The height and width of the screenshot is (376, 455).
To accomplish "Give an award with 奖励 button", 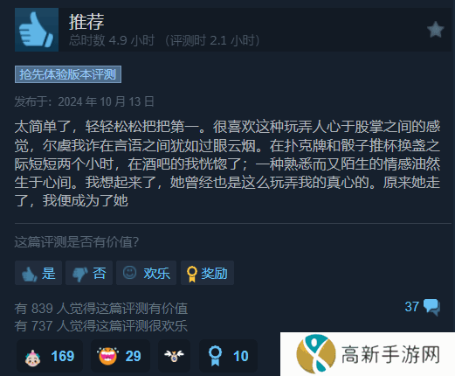I will 207,273.
